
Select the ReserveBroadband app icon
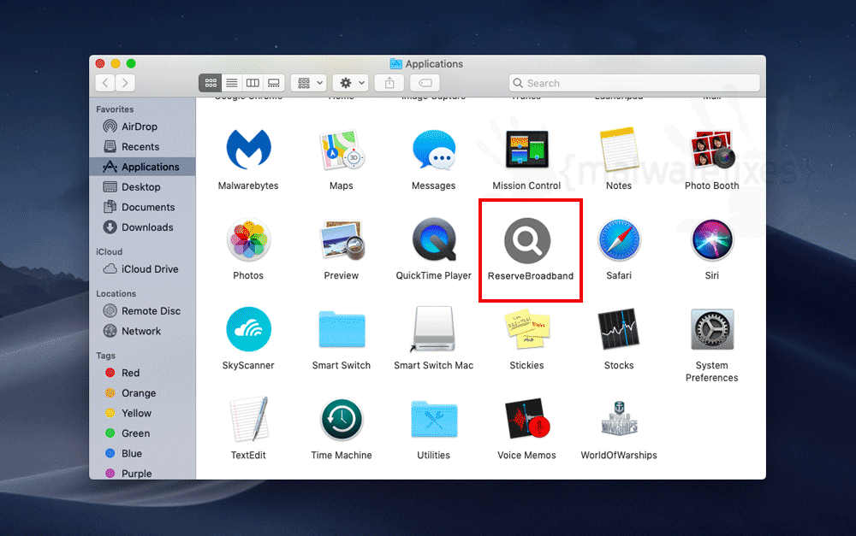526,240
